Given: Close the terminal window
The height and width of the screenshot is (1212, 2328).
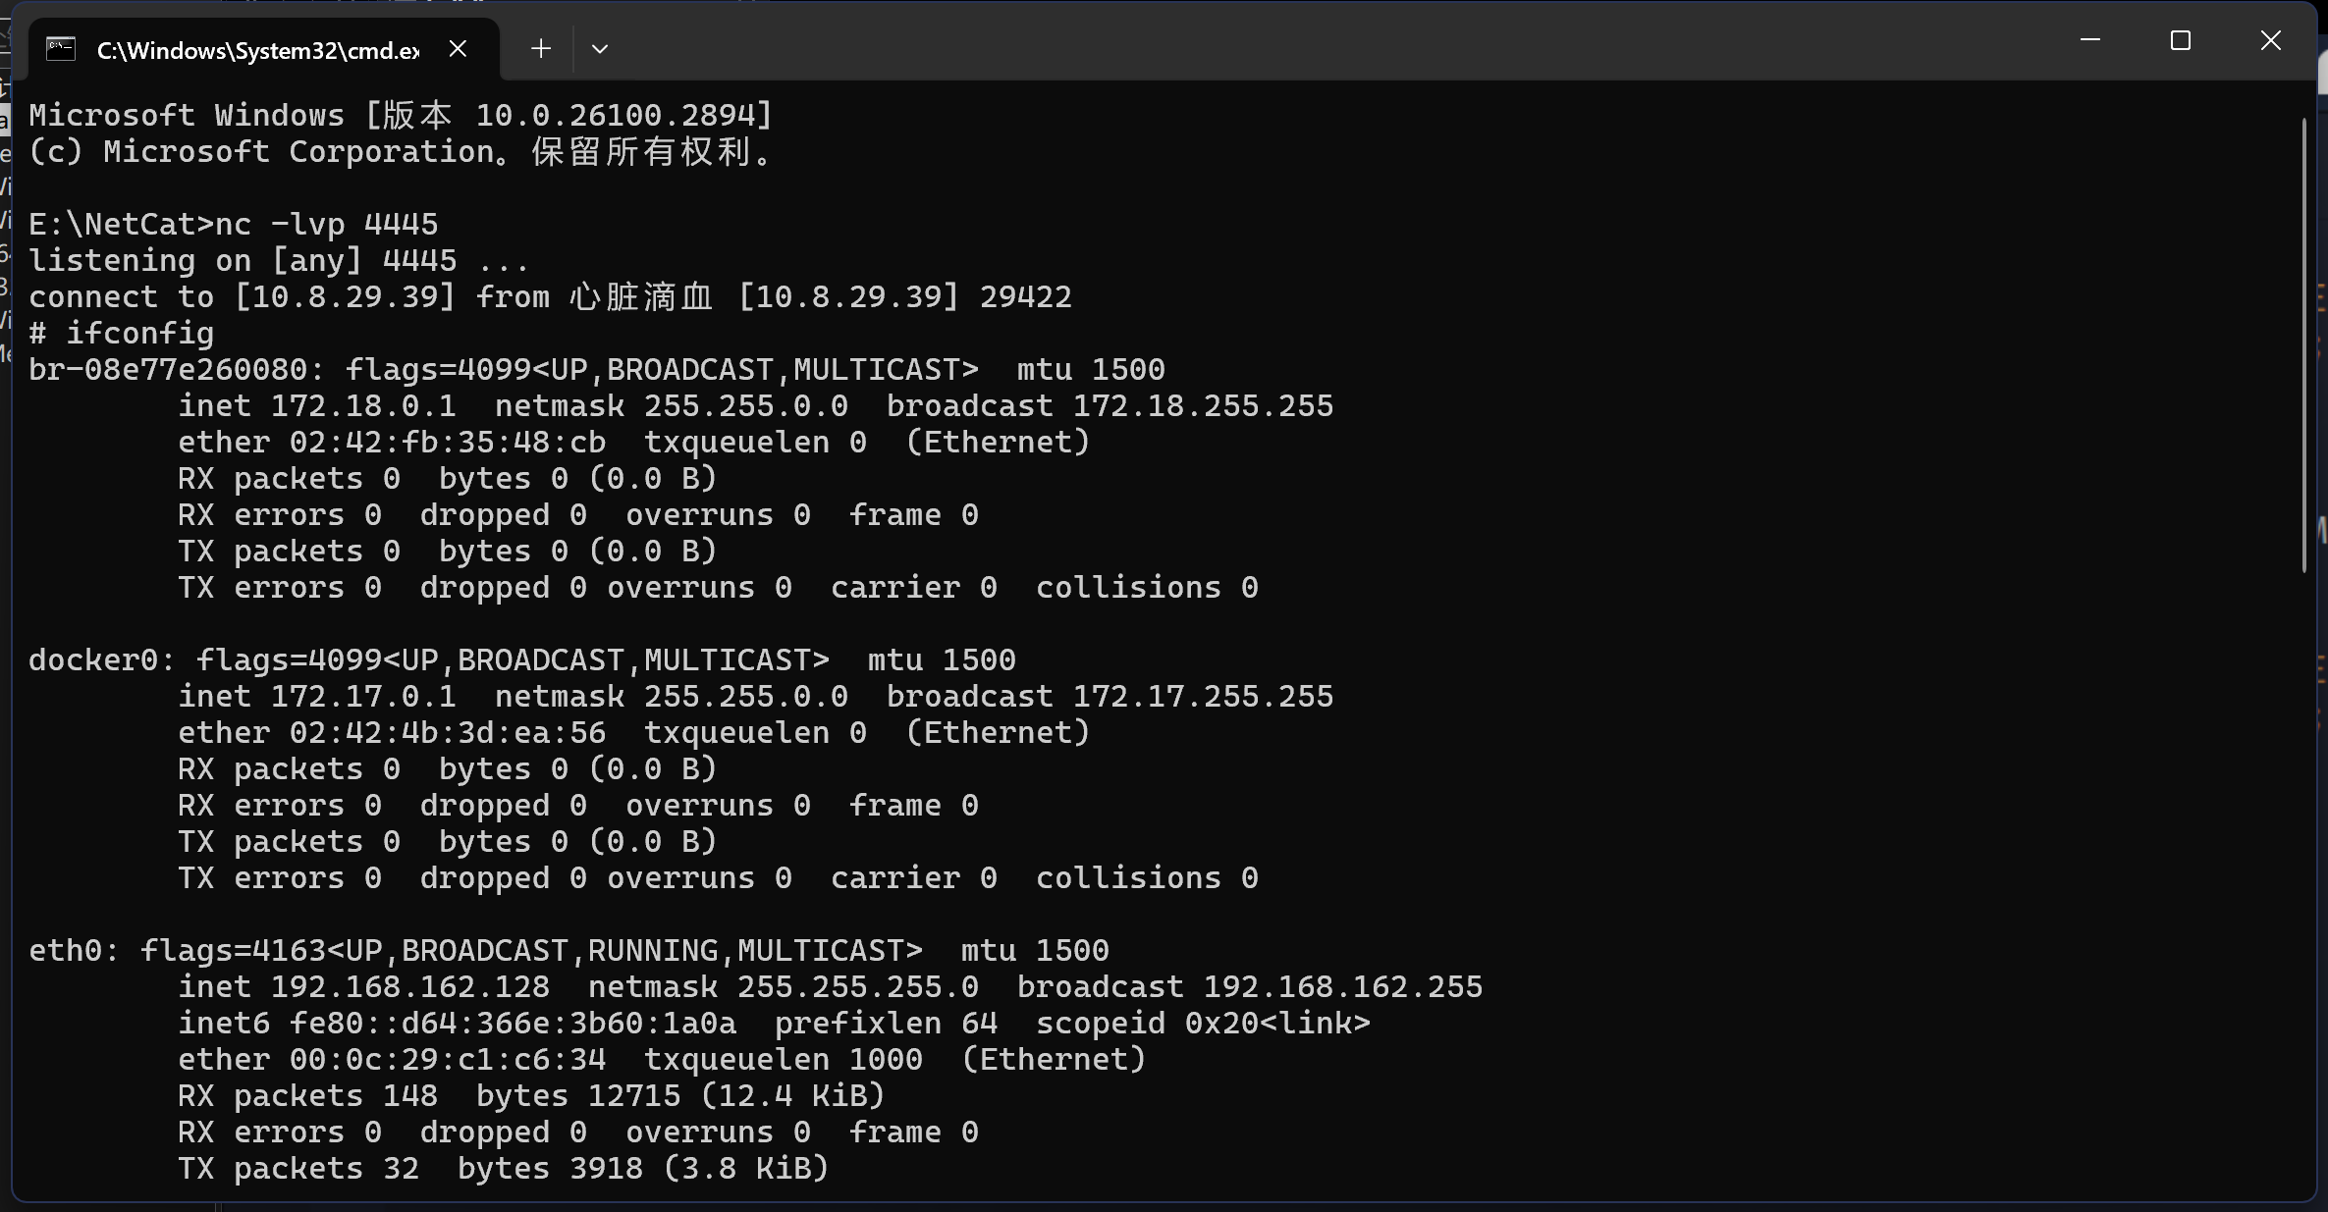Looking at the screenshot, I should pyautogui.click(x=2270, y=40).
